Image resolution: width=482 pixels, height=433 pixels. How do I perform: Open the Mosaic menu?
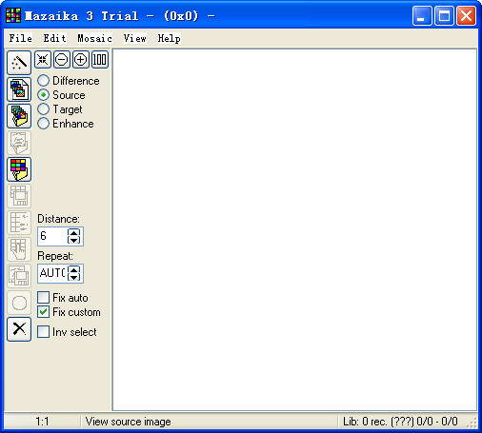click(94, 38)
